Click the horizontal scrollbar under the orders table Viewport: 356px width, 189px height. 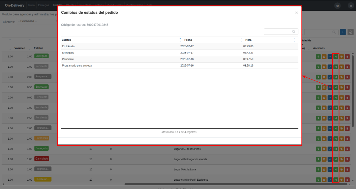tap(236, 184)
